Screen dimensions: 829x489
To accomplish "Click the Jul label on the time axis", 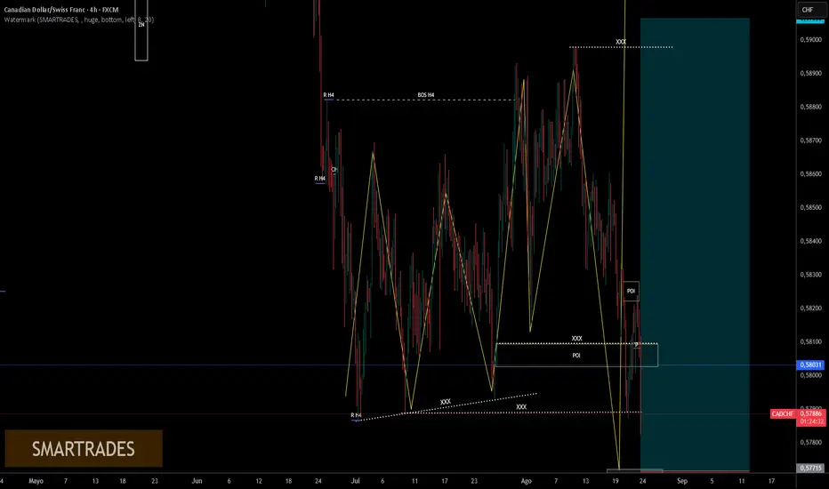I will (355, 481).
